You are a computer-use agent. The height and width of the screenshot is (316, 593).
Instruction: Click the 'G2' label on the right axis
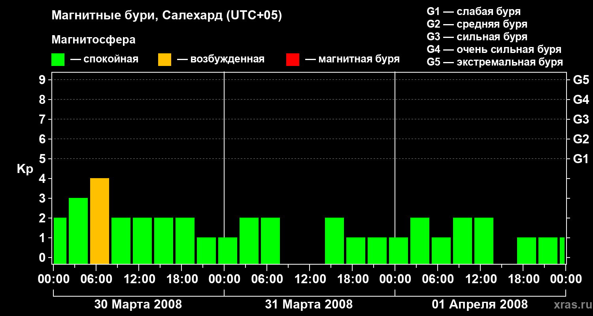point(581,139)
